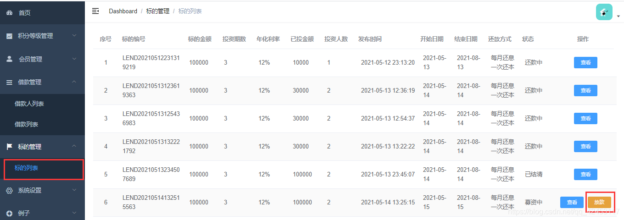Screen dimensions: 624x220
Task: Click status 已结清 in row 5
Action: [534, 175]
